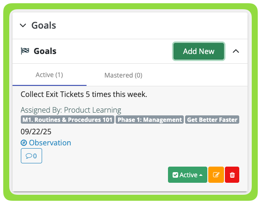This screenshot has width=261, height=204.
Task: Delete the goal with red trash icon
Action: point(232,175)
